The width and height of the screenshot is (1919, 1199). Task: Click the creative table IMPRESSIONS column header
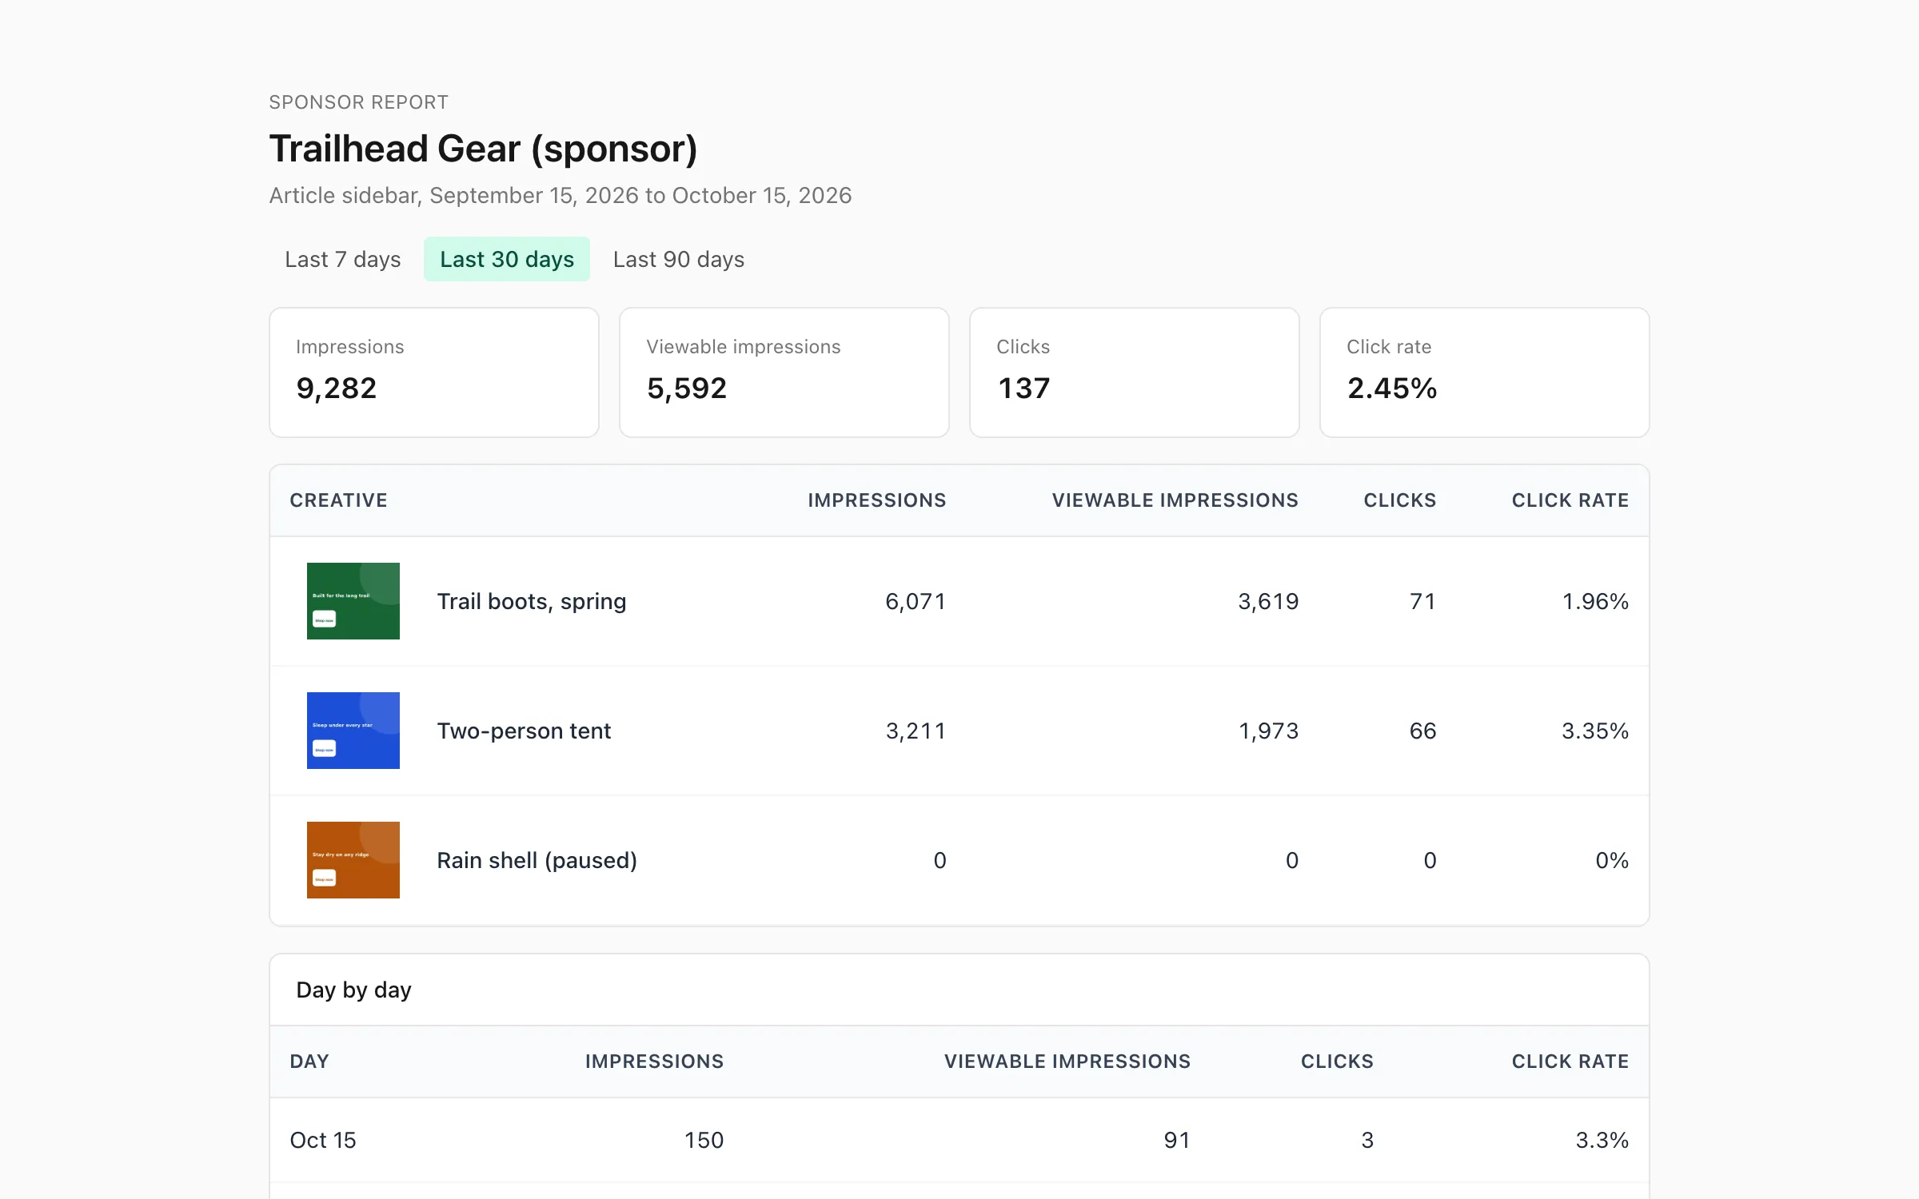tap(877, 500)
